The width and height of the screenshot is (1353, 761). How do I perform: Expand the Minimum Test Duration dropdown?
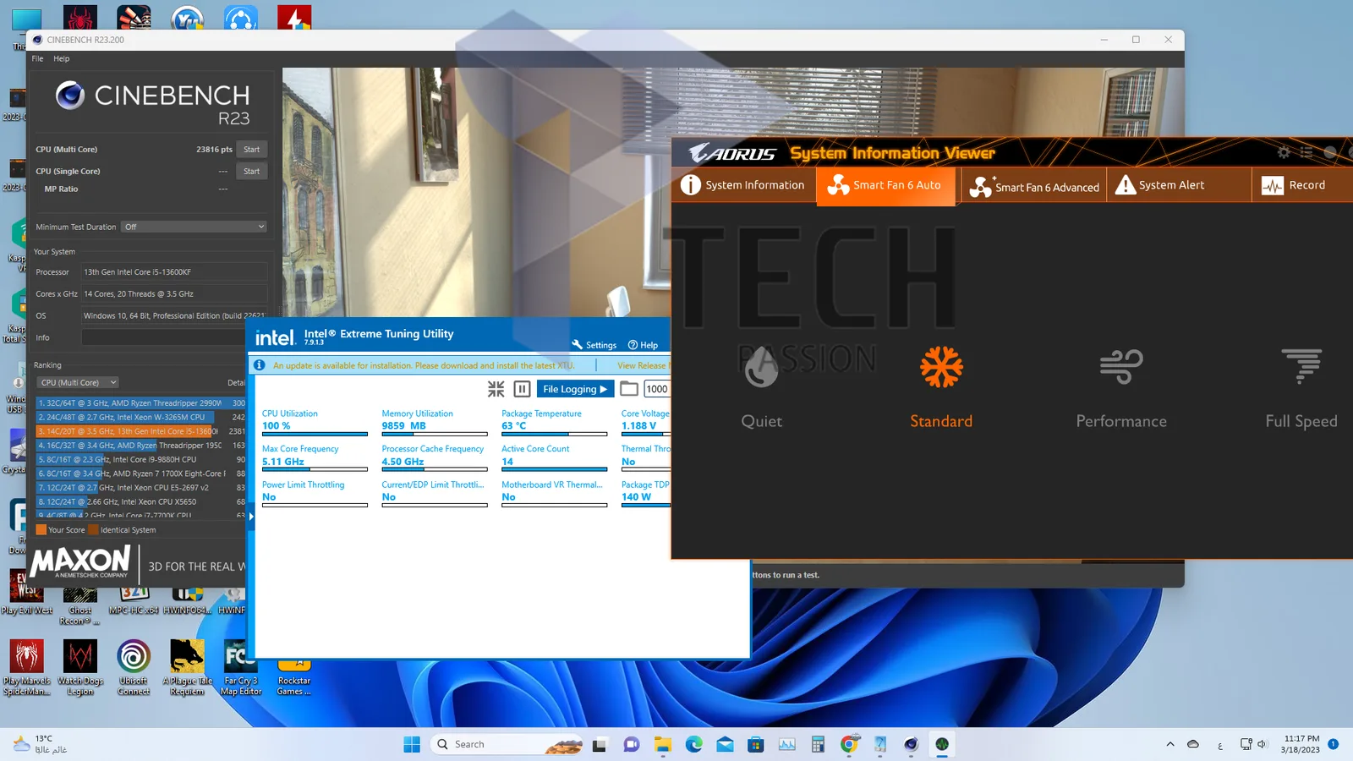194,227
